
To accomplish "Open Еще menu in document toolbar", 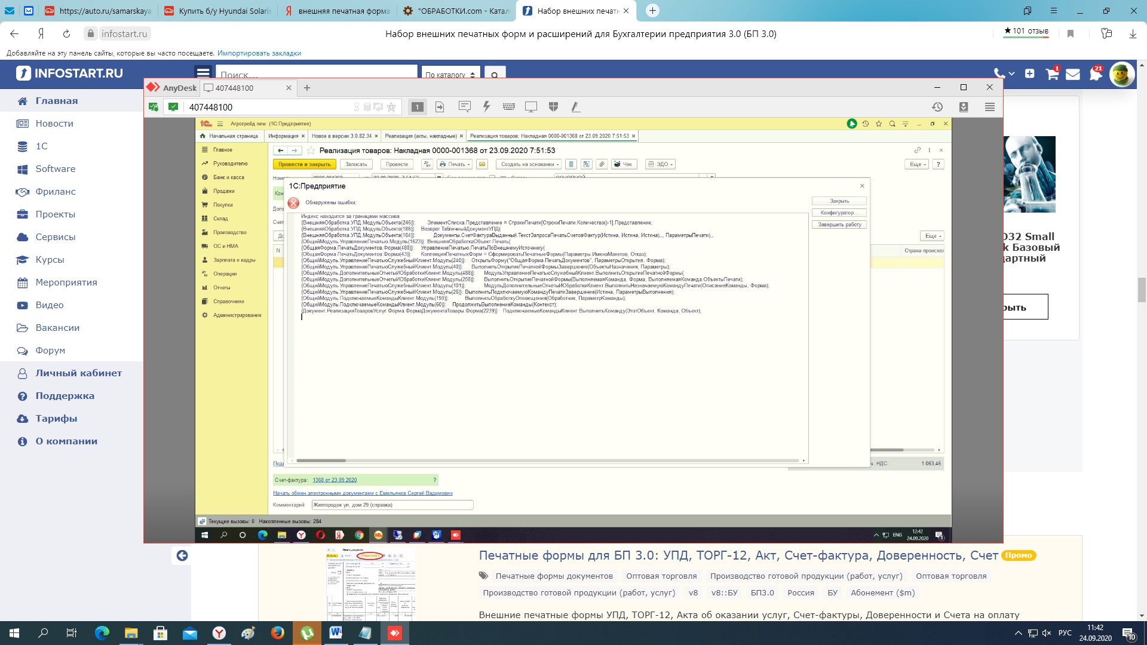I will pos(917,164).
